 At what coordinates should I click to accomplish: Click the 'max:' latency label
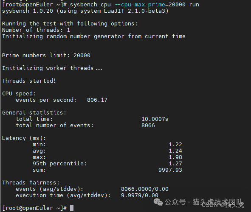point(39,157)
